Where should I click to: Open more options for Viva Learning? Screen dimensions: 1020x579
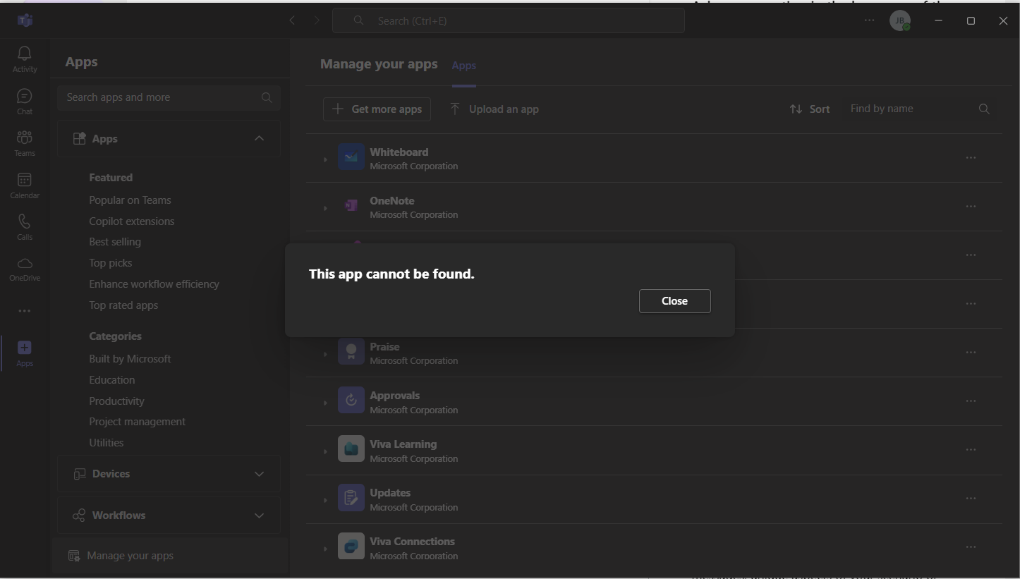[x=971, y=450]
